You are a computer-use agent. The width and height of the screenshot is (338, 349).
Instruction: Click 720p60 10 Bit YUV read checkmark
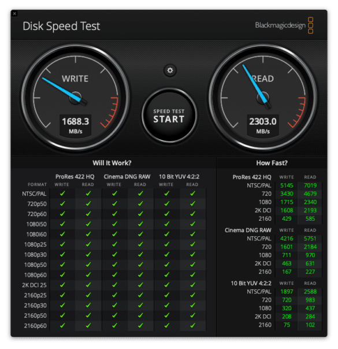[193, 214]
